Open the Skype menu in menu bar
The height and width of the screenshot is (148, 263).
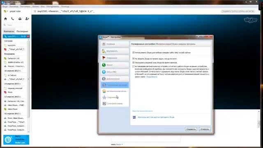[5, 7]
